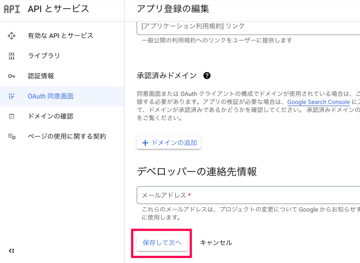
Task: Click the ドメインの追加 button
Action: 169,143
